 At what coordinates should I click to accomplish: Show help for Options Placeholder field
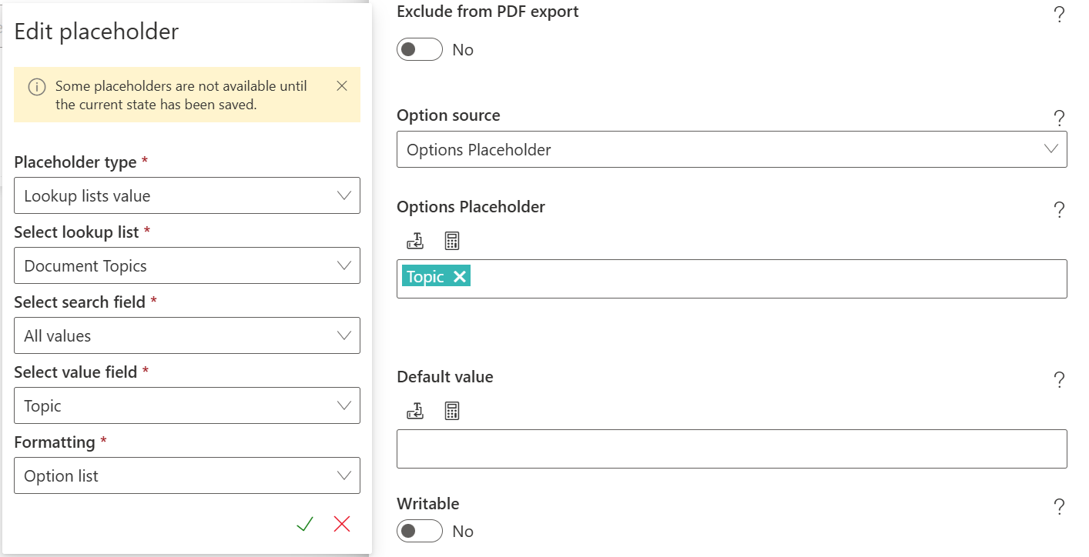1059,209
